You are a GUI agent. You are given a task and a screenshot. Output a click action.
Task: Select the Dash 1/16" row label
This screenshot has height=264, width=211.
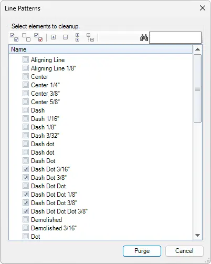coord(45,119)
